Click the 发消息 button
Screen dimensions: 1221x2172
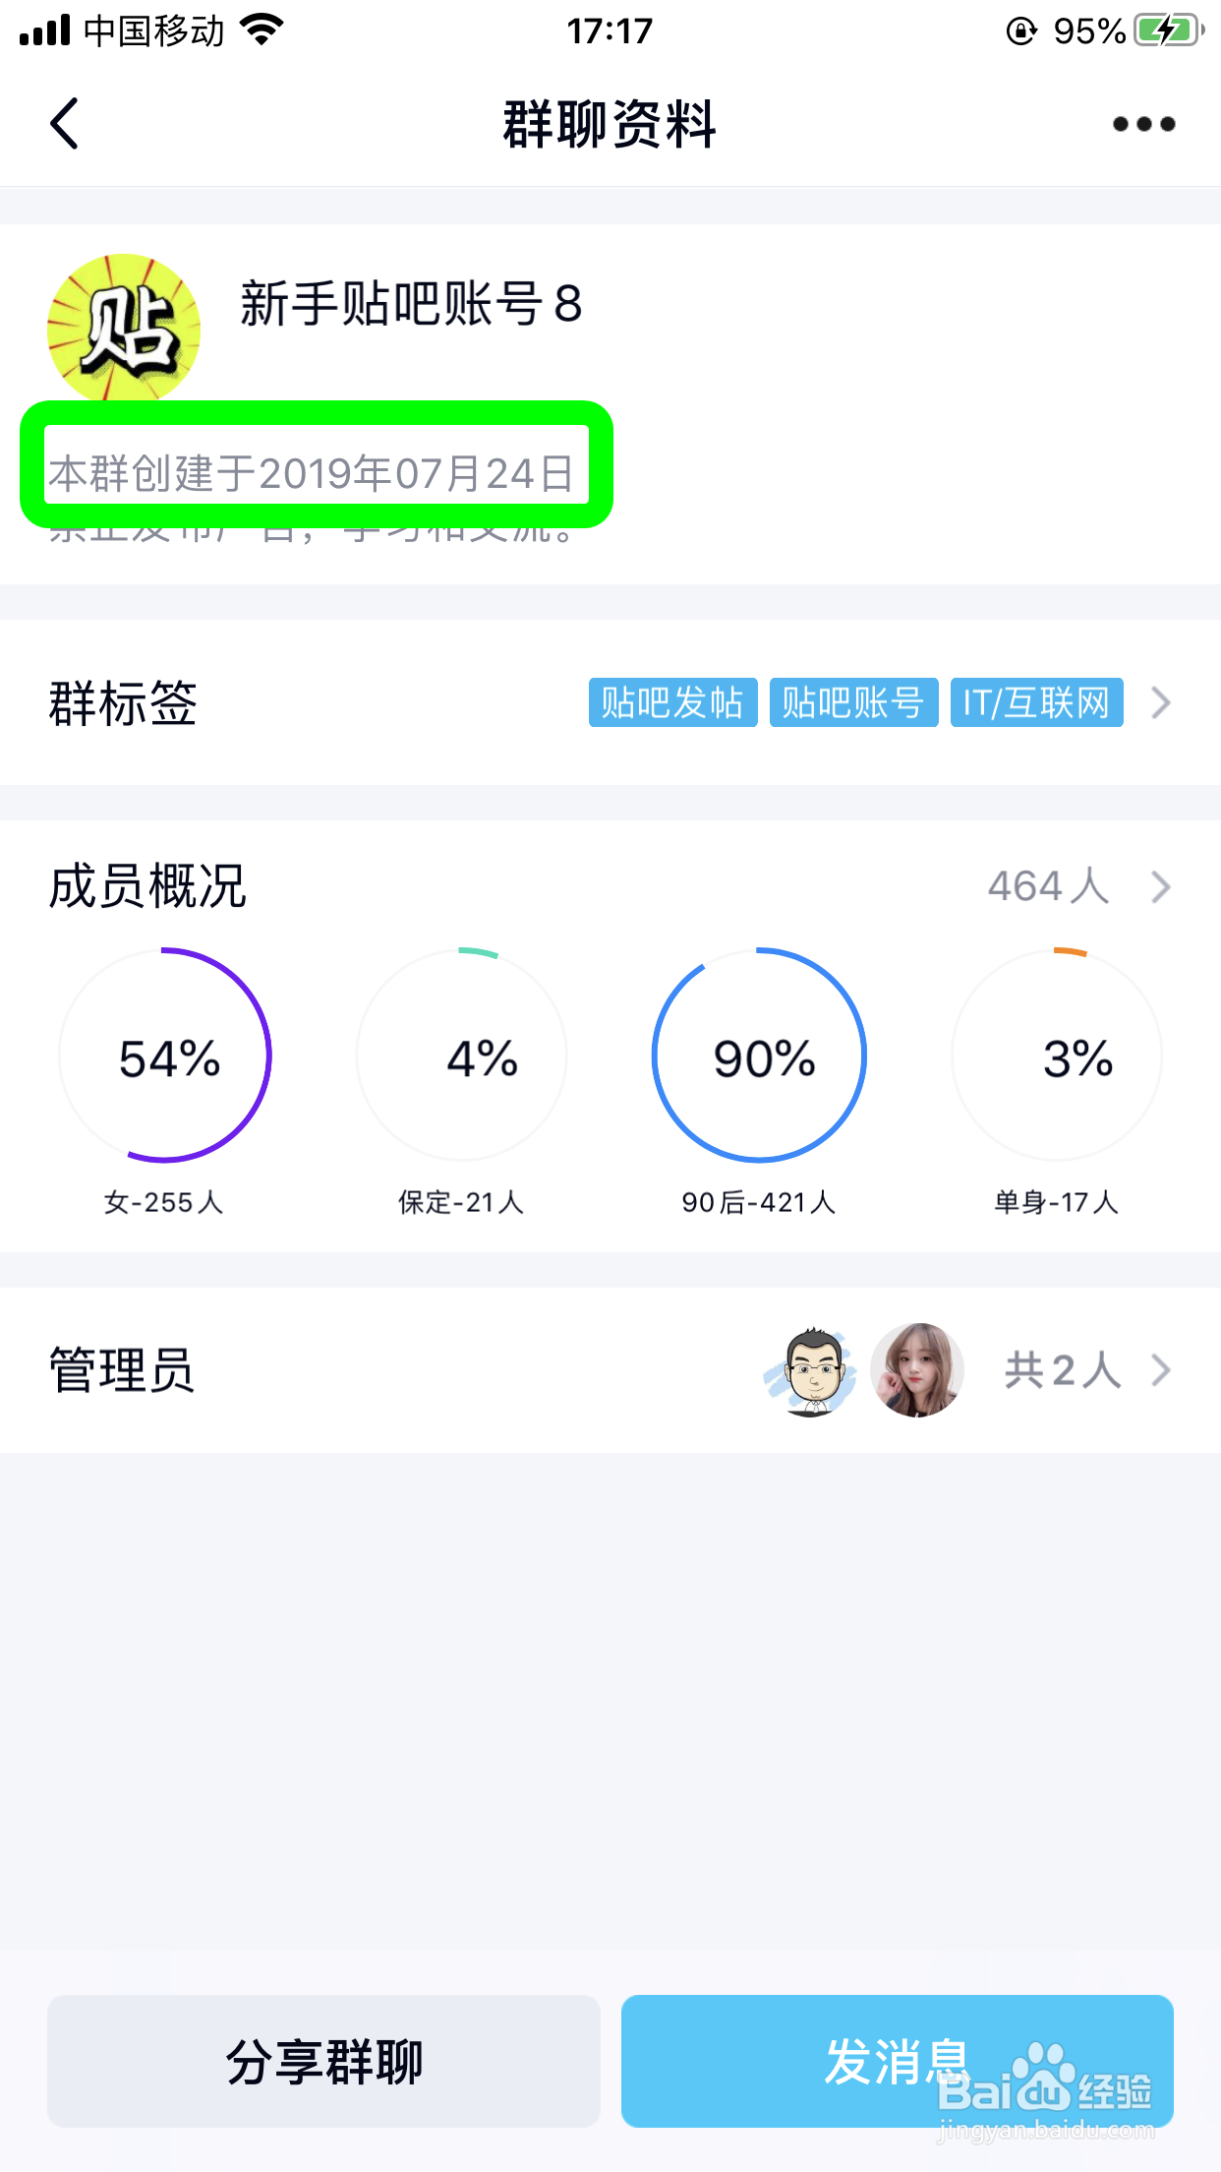[x=897, y=2062]
